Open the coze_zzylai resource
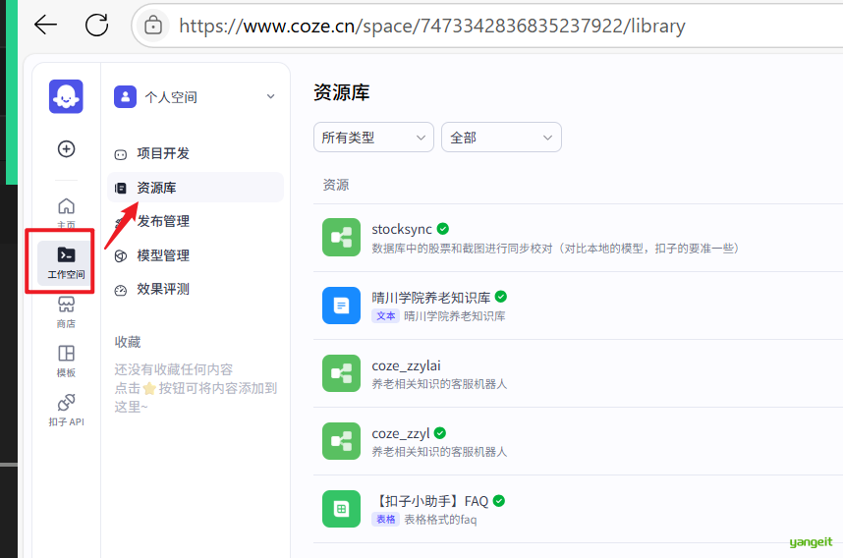The width and height of the screenshot is (843, 558). [x=406, y=365]
